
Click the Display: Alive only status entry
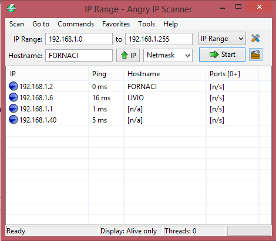coord(129,231)
